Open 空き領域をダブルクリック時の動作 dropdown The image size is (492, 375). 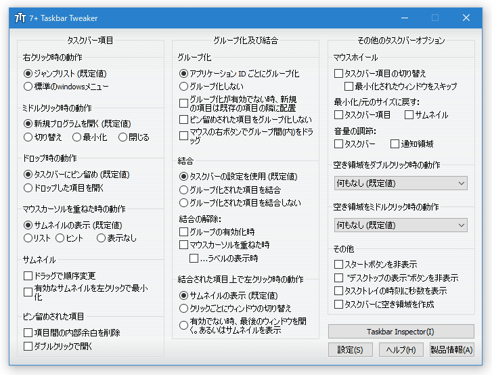tap(401, 183)
